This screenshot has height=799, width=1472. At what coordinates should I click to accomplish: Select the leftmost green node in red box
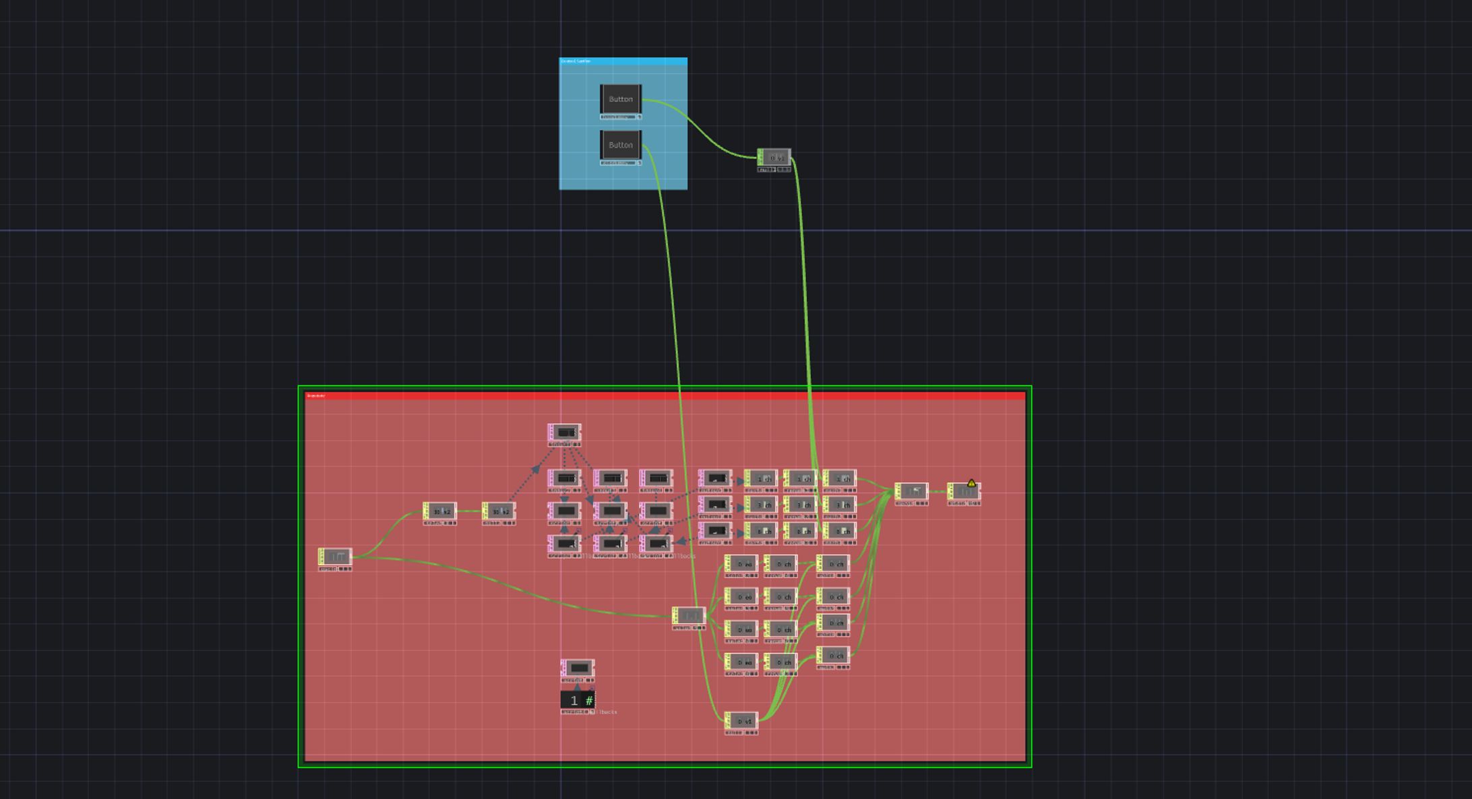pyautogui.click(x=335, y=557)
